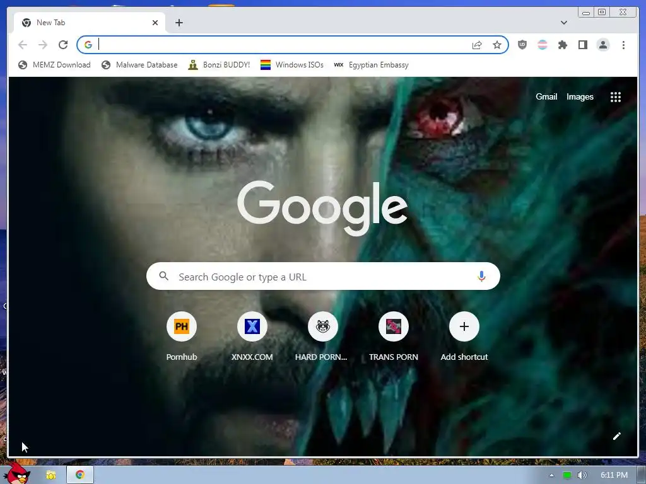Open Egyptian Embassy bookmark
The image size is (646, 484).
click(x=371, y=65)
